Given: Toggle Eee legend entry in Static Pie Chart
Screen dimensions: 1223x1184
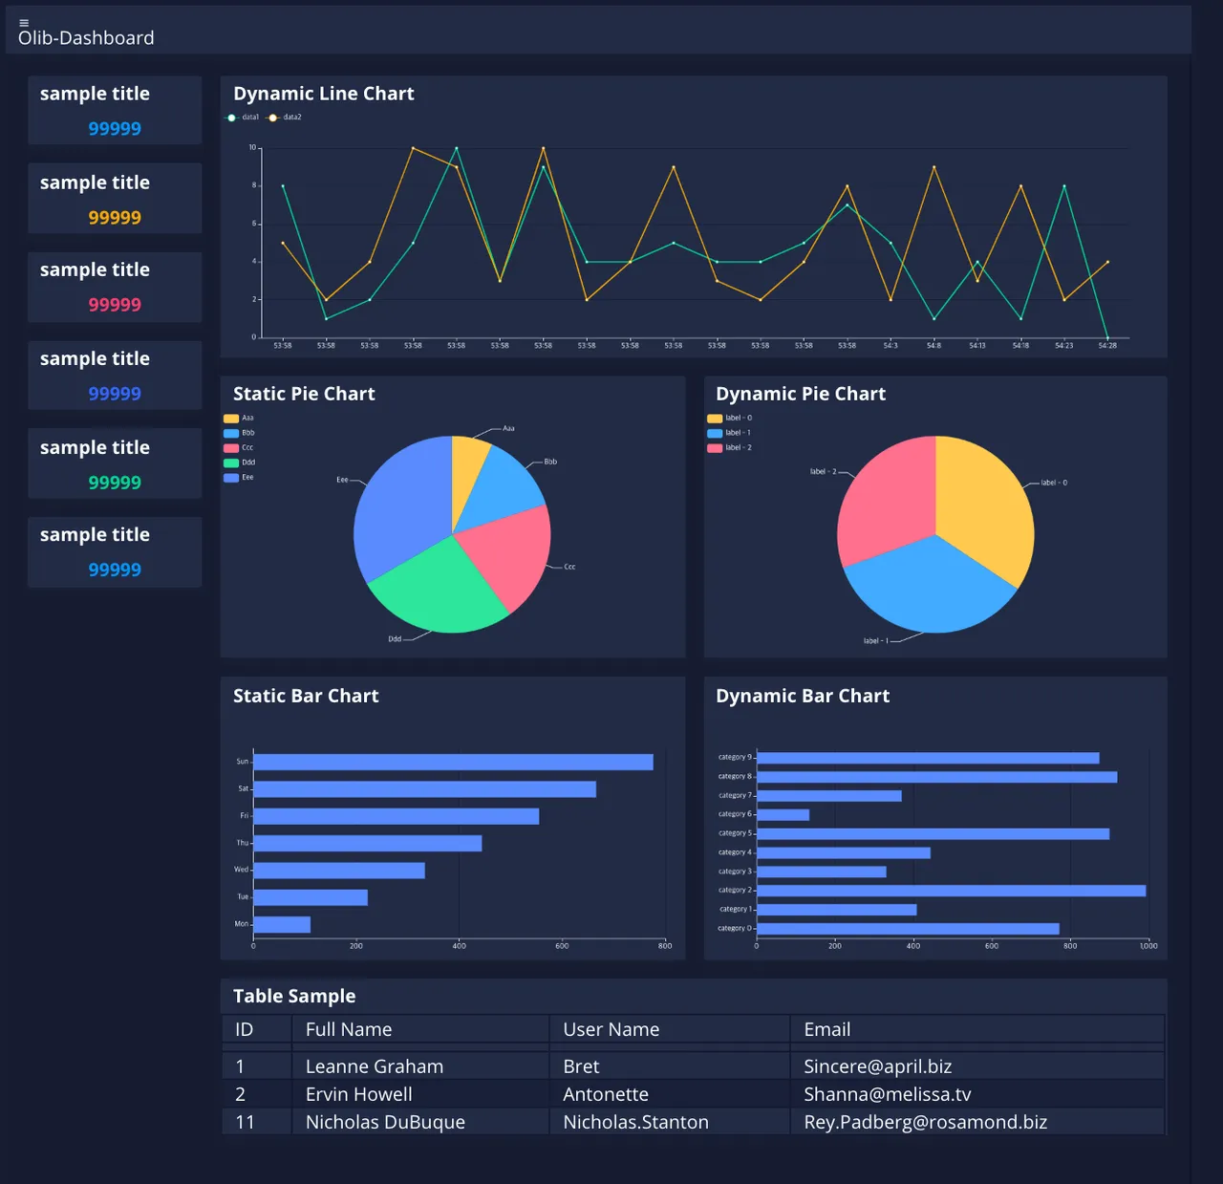Looking at the screenshot, I should click(x=239, y=478).
